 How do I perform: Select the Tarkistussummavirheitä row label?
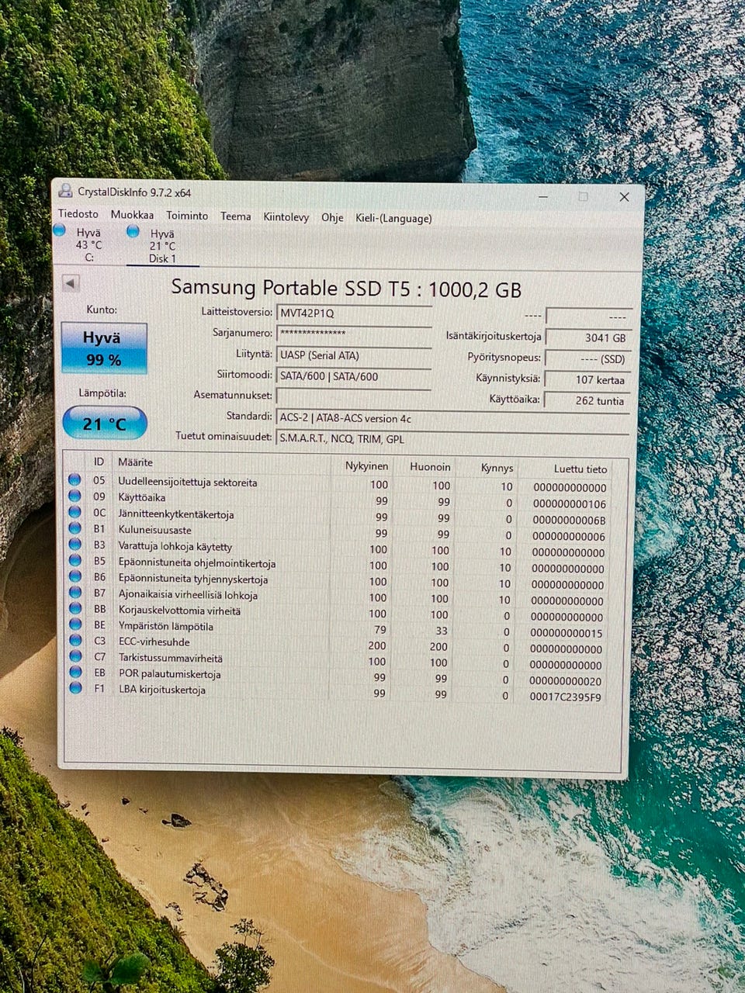170,658
